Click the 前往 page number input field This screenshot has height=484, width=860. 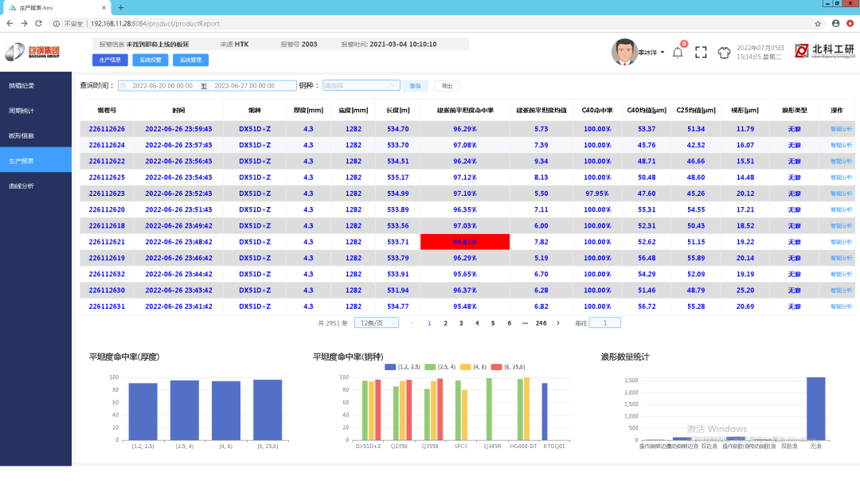(x=604, y=322)
